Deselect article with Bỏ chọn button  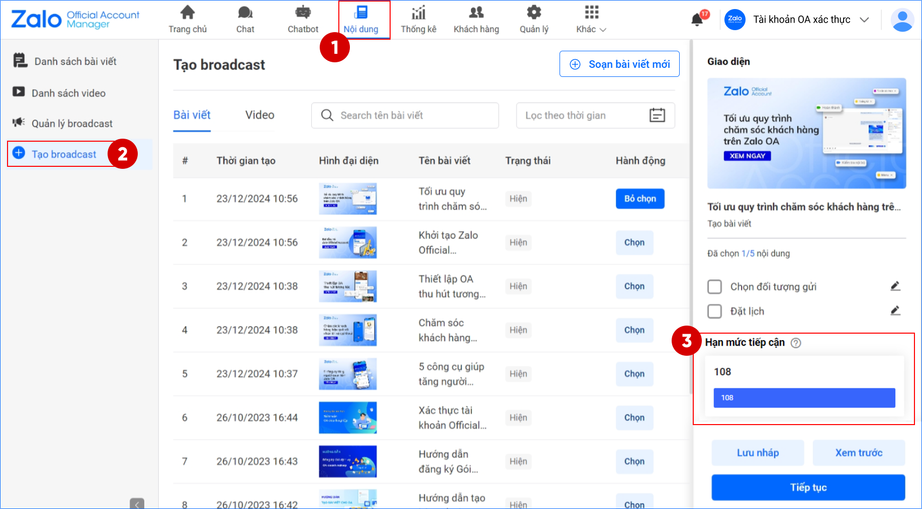point(639,199)
